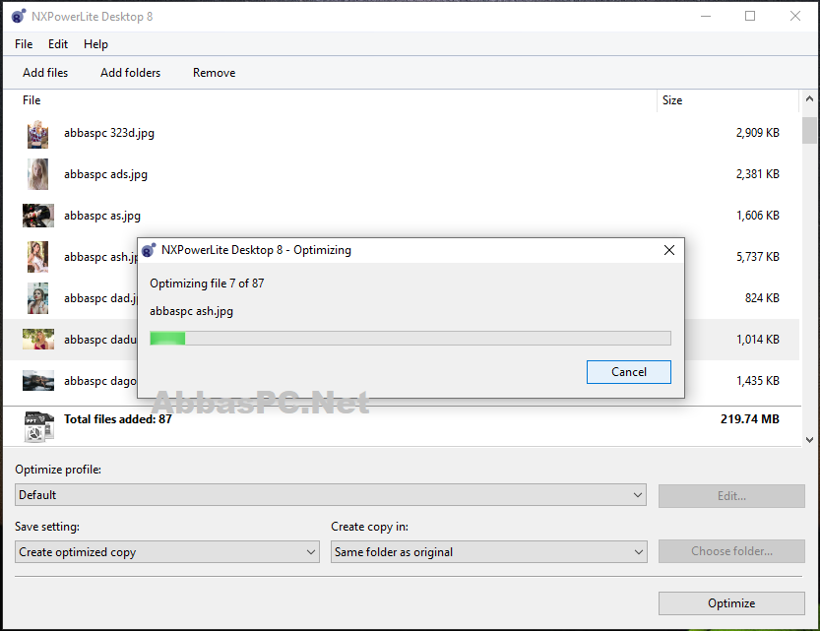The height and width of the screenshot is (631, 820).
Task: Click file list scroll down arrow
Action: pyautogui.click(x=809, y=440)
